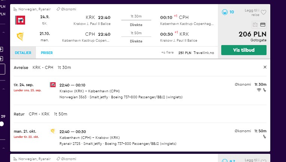Click København Kastrup arrival airport name
The height and width of the screenshot is (162, 286).
pos(187,24)
